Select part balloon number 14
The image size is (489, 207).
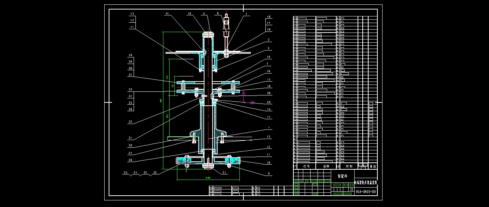(x=268, y=117)
